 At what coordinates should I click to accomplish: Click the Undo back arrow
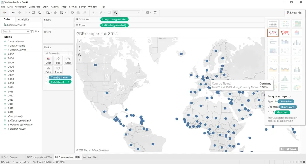tap(13, 13)
